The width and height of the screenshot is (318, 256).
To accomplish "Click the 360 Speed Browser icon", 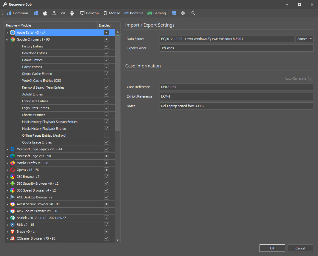I will tap(13, 190).
